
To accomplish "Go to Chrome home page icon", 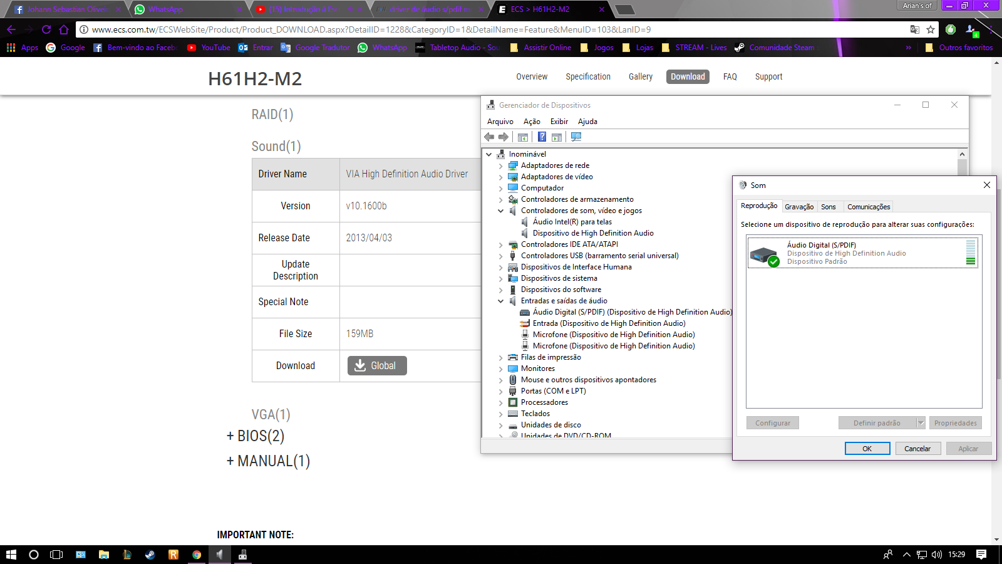I will [x=64, y=29].
